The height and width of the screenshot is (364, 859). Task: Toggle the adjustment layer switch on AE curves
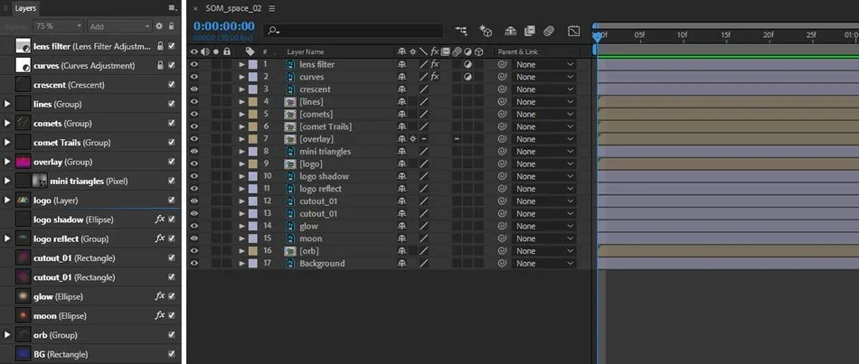pyautogui.click(x=467, y=77)
